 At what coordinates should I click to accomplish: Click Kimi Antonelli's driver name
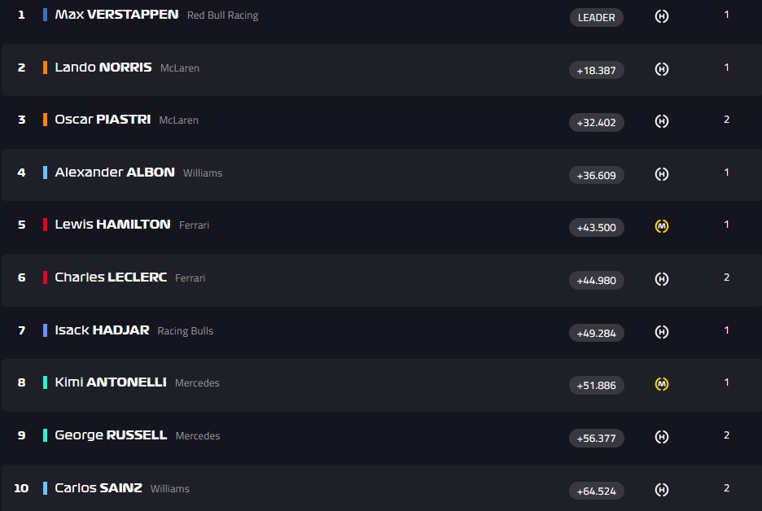(111, 382)
